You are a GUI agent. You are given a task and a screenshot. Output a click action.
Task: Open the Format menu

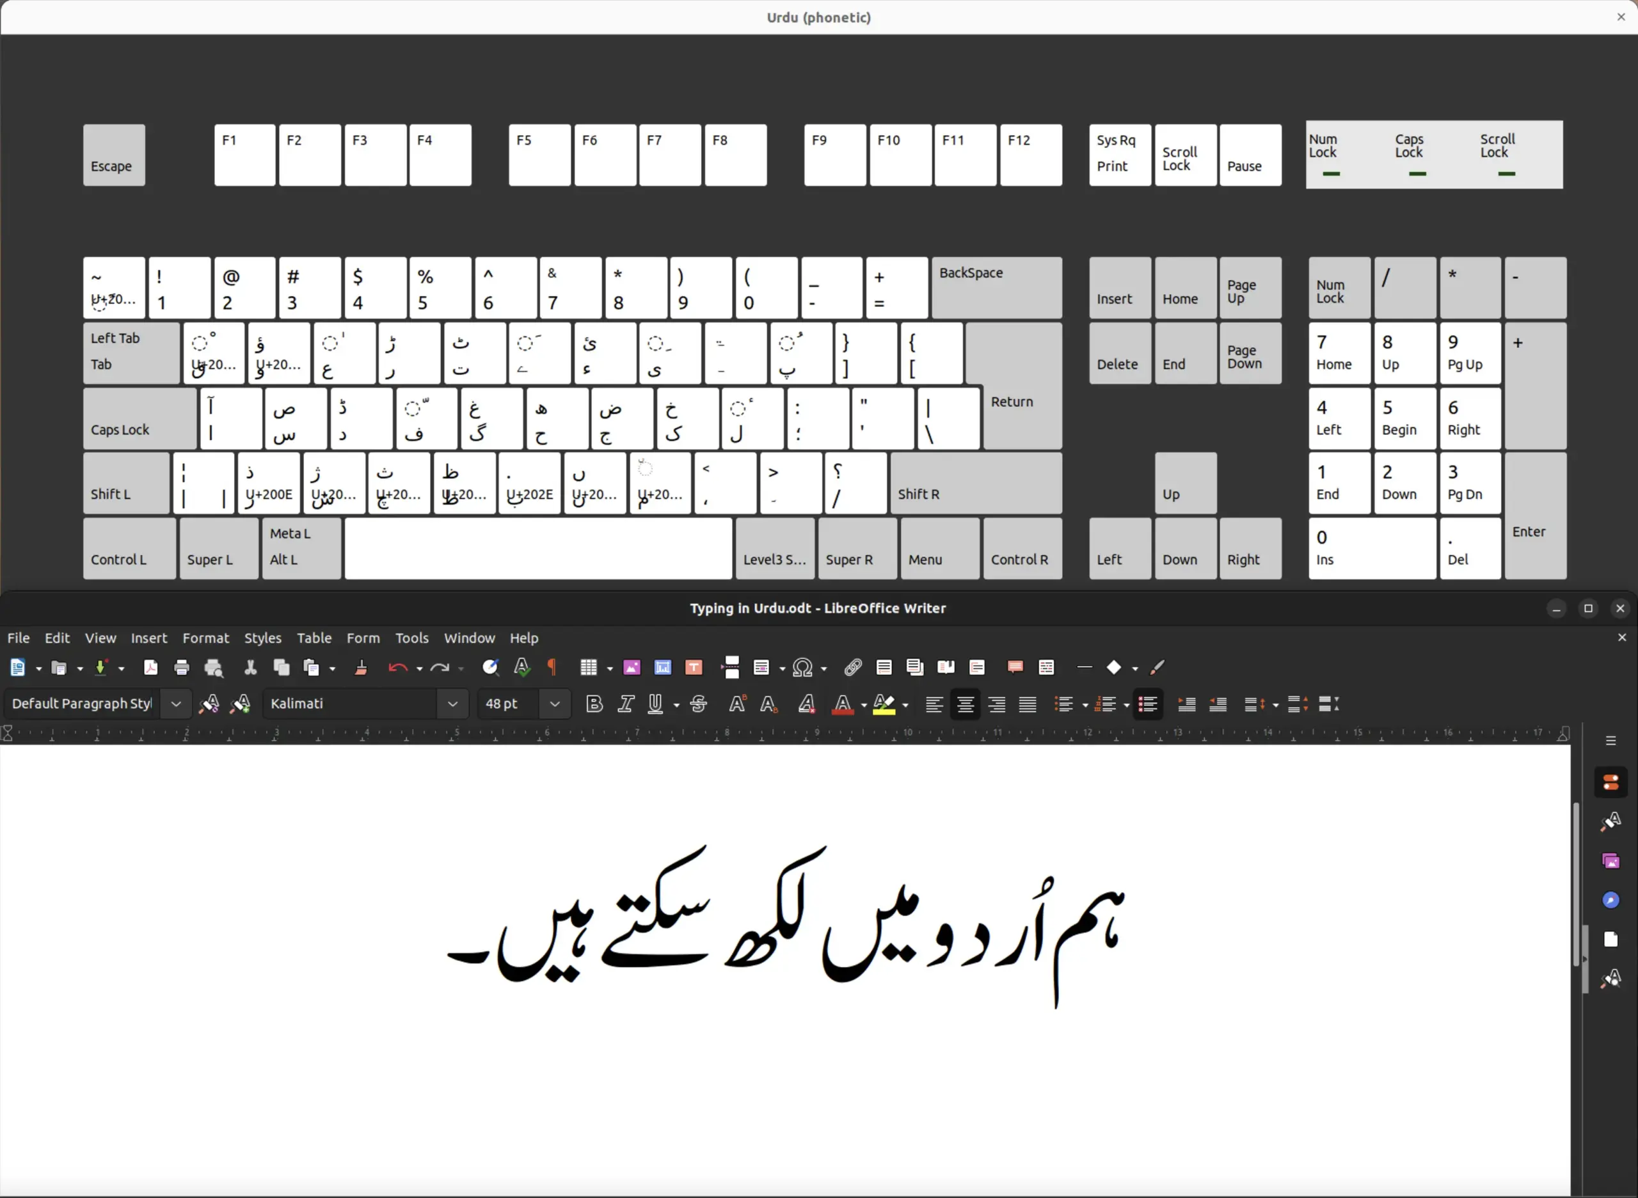[205, 637]
